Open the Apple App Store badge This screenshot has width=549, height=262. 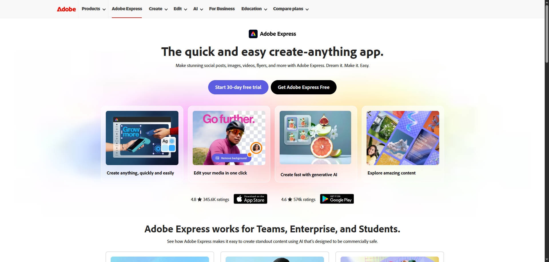(x=250, y=199)
